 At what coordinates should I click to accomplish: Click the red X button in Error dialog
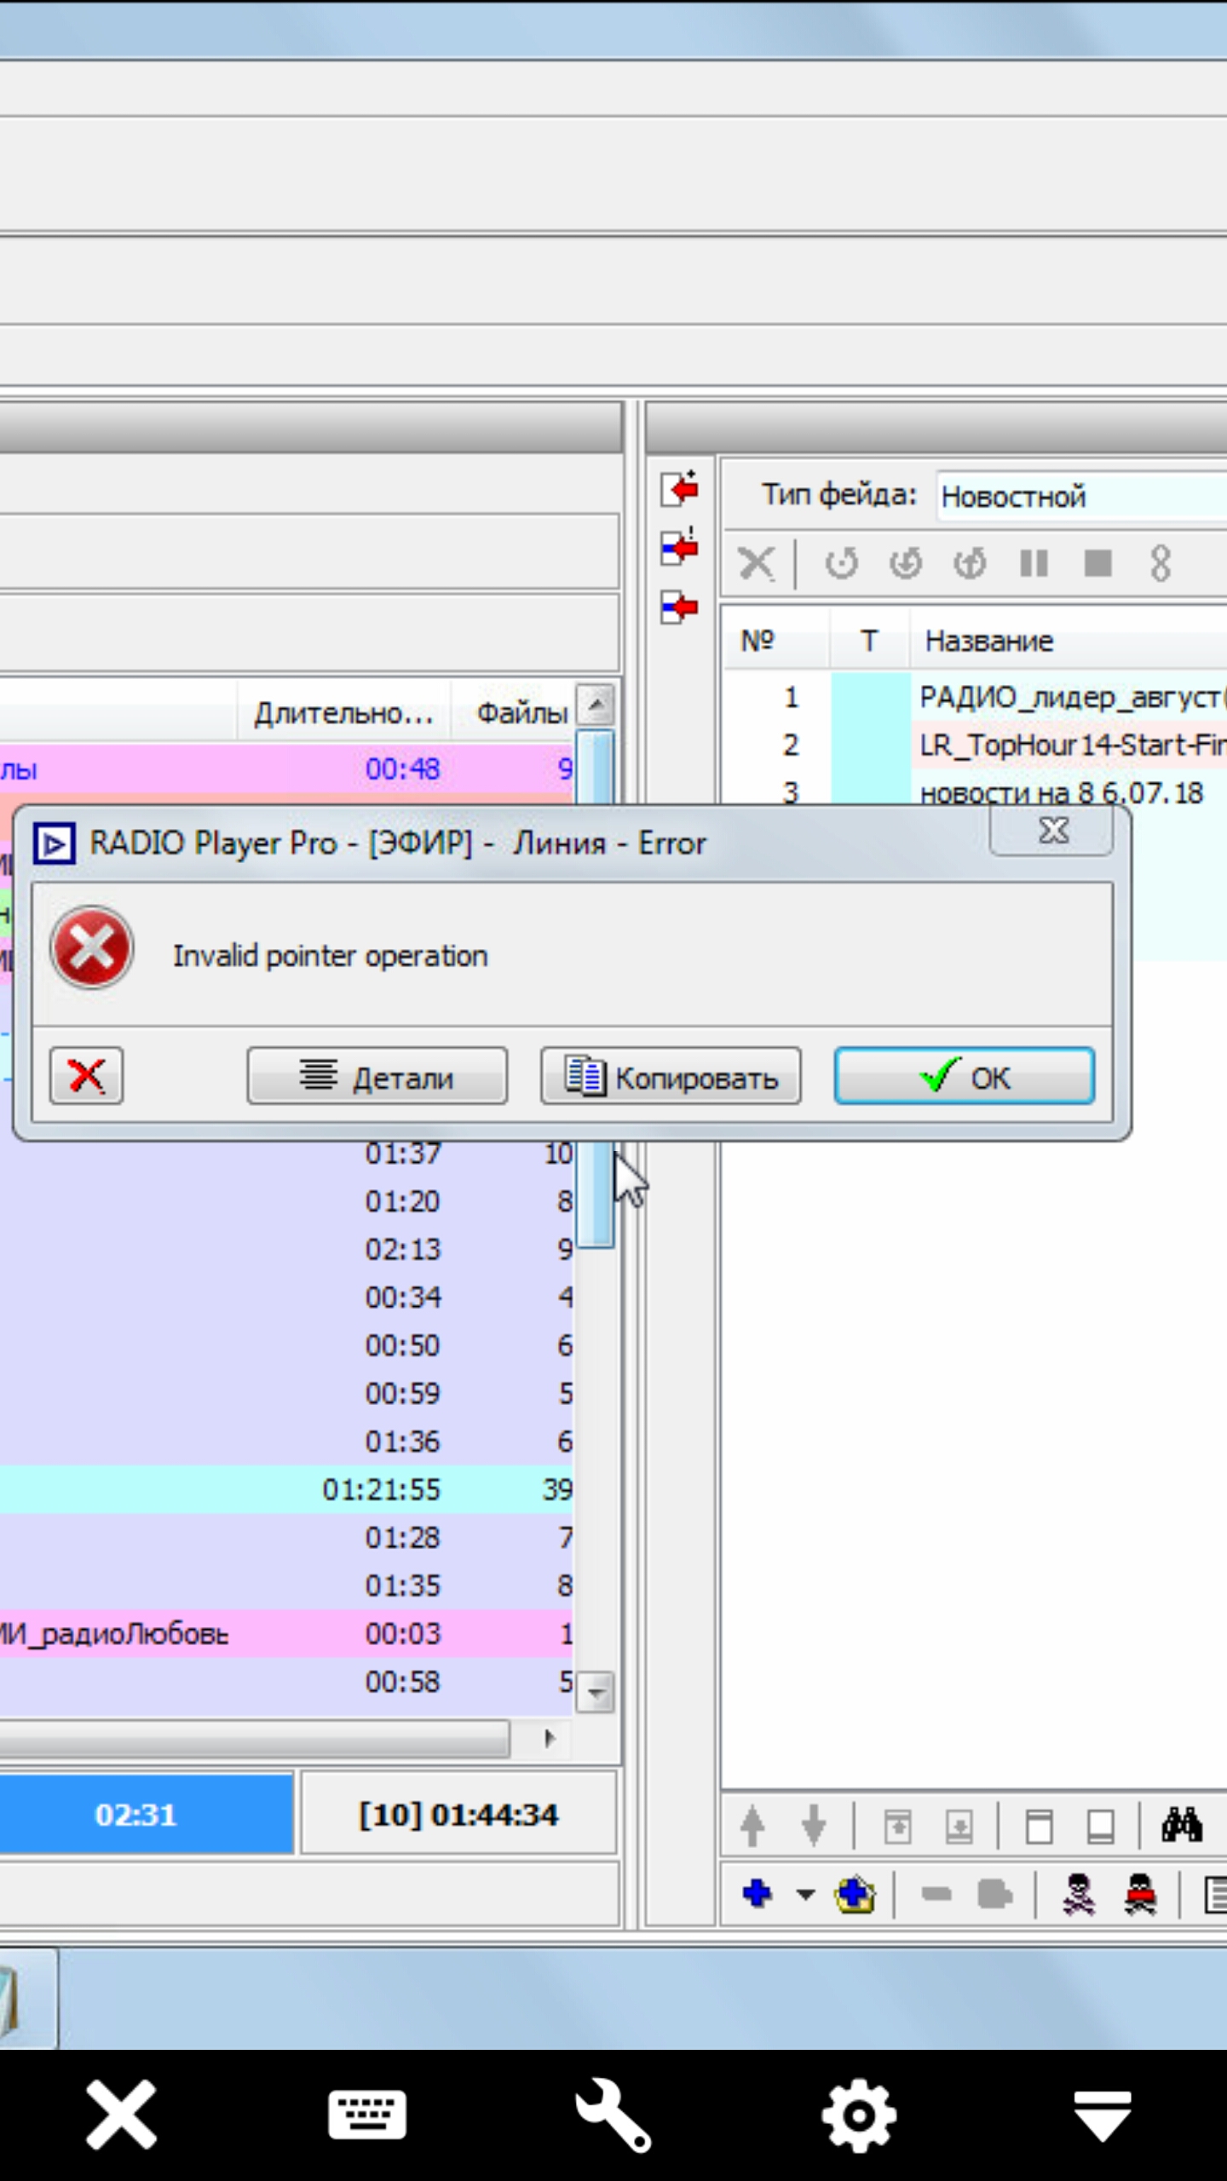86,1076
